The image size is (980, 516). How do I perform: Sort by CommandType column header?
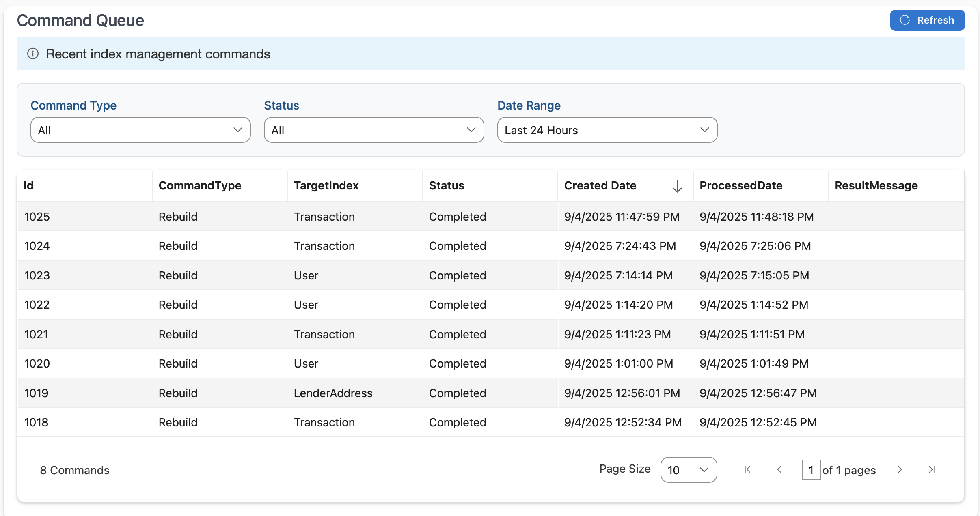(x=200, y=185)
